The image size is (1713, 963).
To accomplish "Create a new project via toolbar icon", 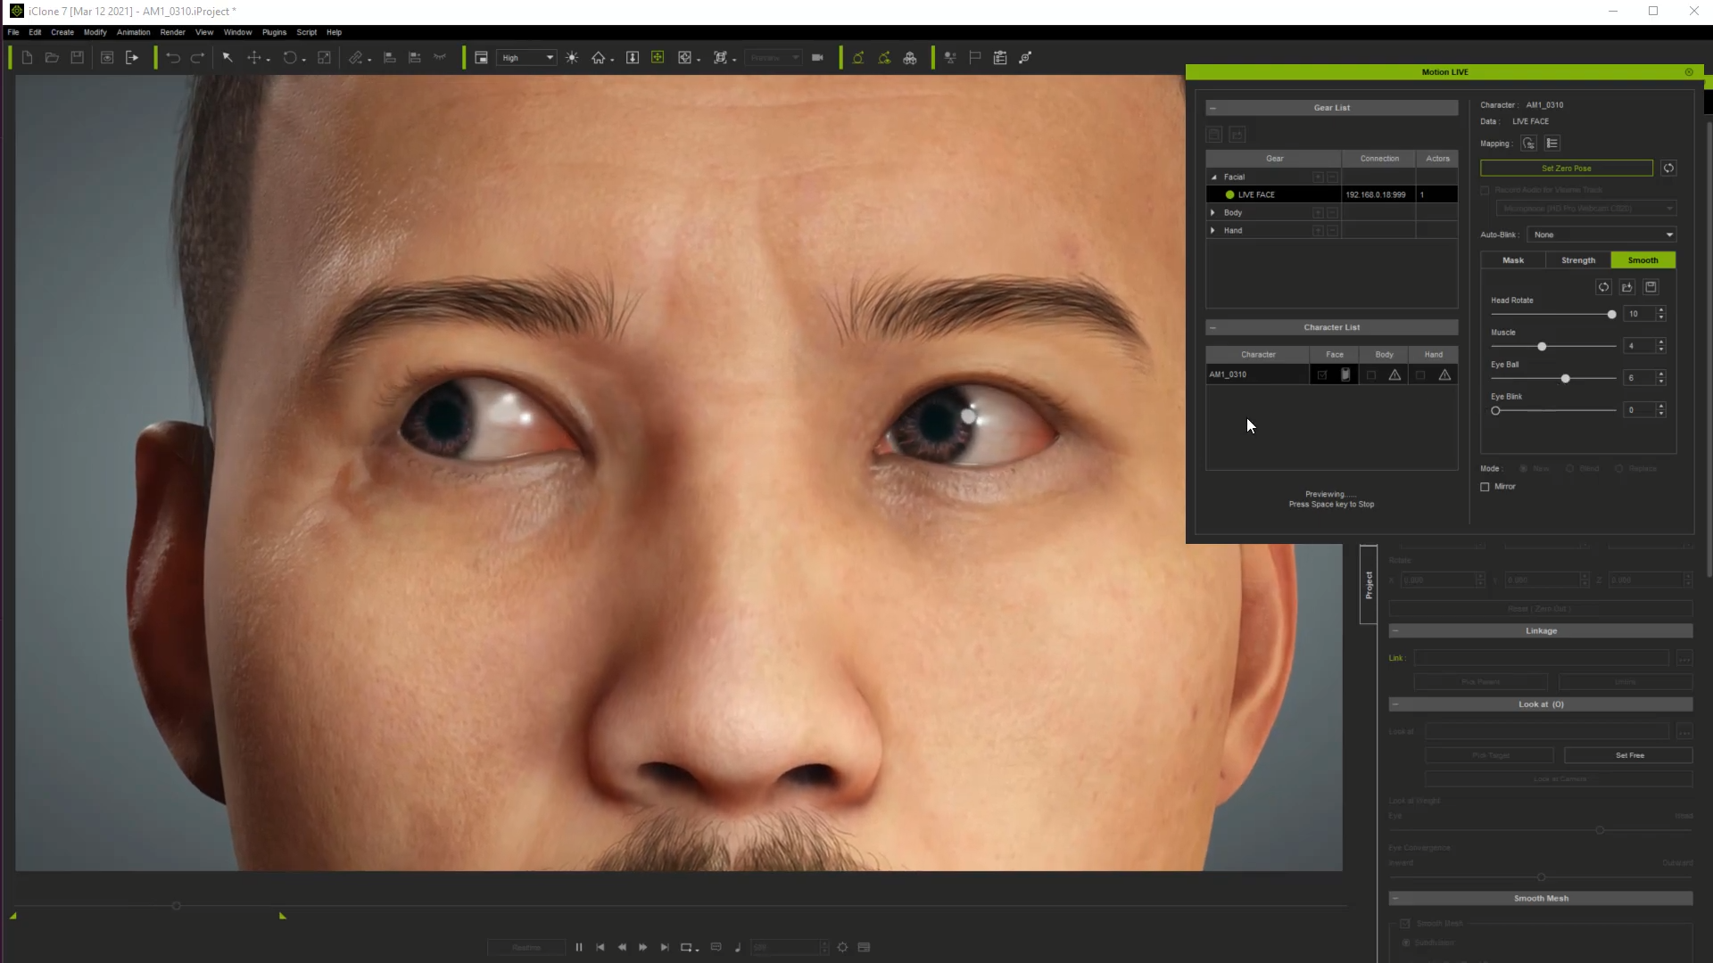I will pos(27,58).
